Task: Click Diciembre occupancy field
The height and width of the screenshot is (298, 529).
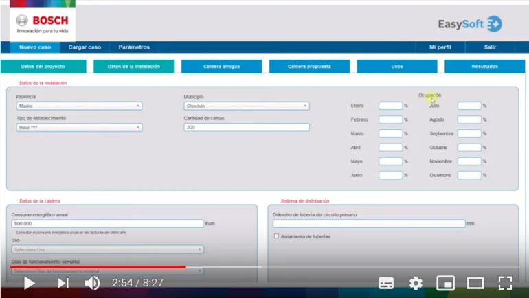Action: point(469,175)
